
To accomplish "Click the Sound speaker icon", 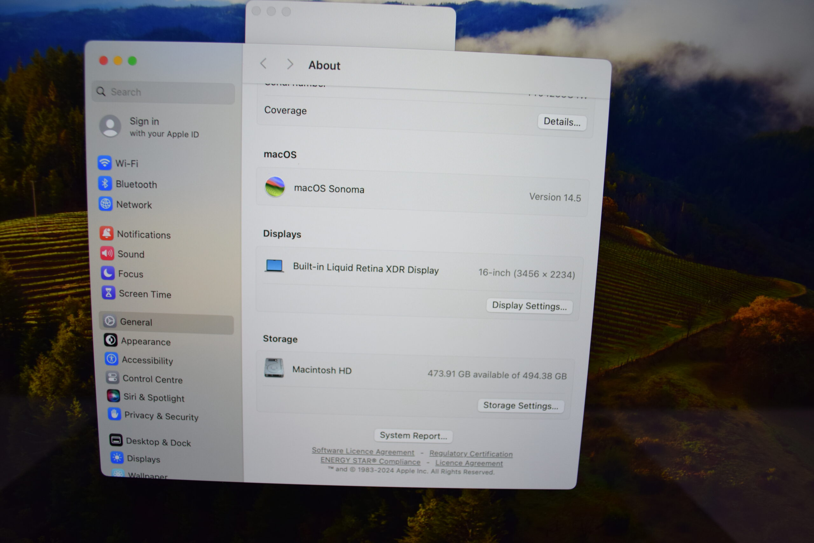I will click(107, 254).
